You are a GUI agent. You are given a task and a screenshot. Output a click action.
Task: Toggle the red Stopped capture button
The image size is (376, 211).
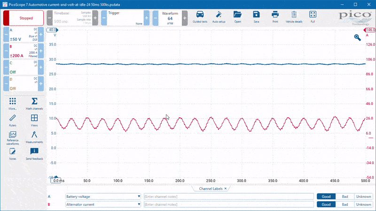pos(23,18)
